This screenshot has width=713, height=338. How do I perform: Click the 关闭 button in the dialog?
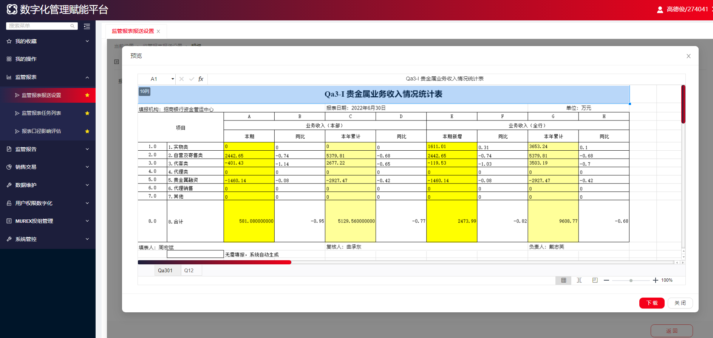pos(680,303)
